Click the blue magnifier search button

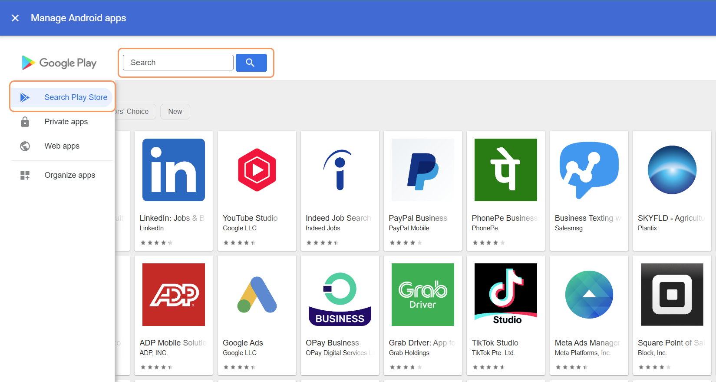pyautogui.click(x=251, y=63)
